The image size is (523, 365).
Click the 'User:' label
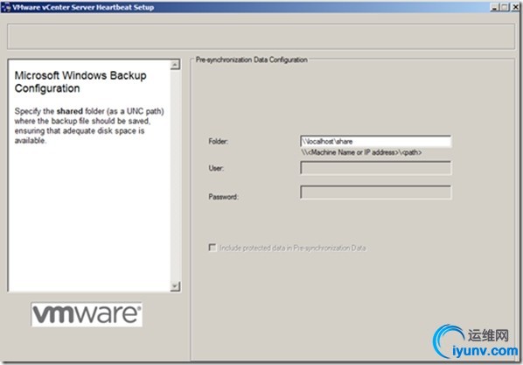point(216,168)
